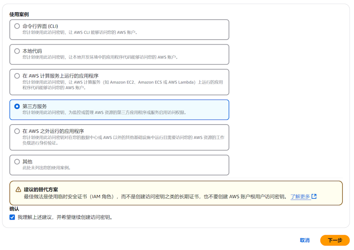Click the 命令行界面 (CLI) option title text
354x250 pixels.
(x=40, y=26)
